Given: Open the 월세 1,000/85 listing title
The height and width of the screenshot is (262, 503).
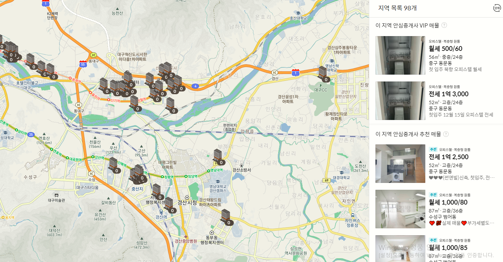Looking at the screenshot, I should coord(448,248).
